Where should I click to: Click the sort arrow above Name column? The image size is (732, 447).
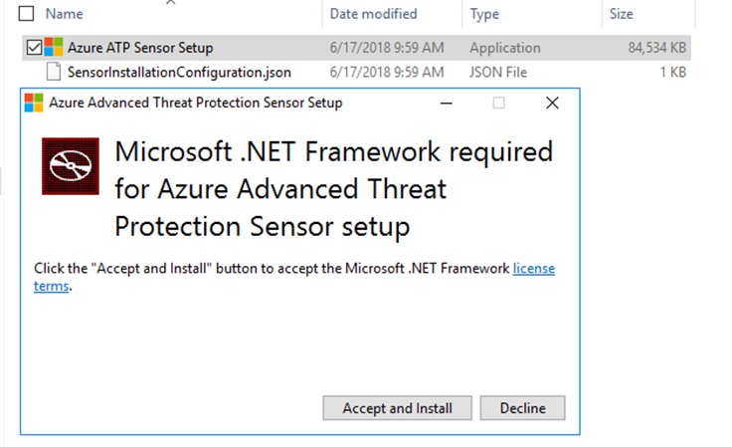(171, 2)
